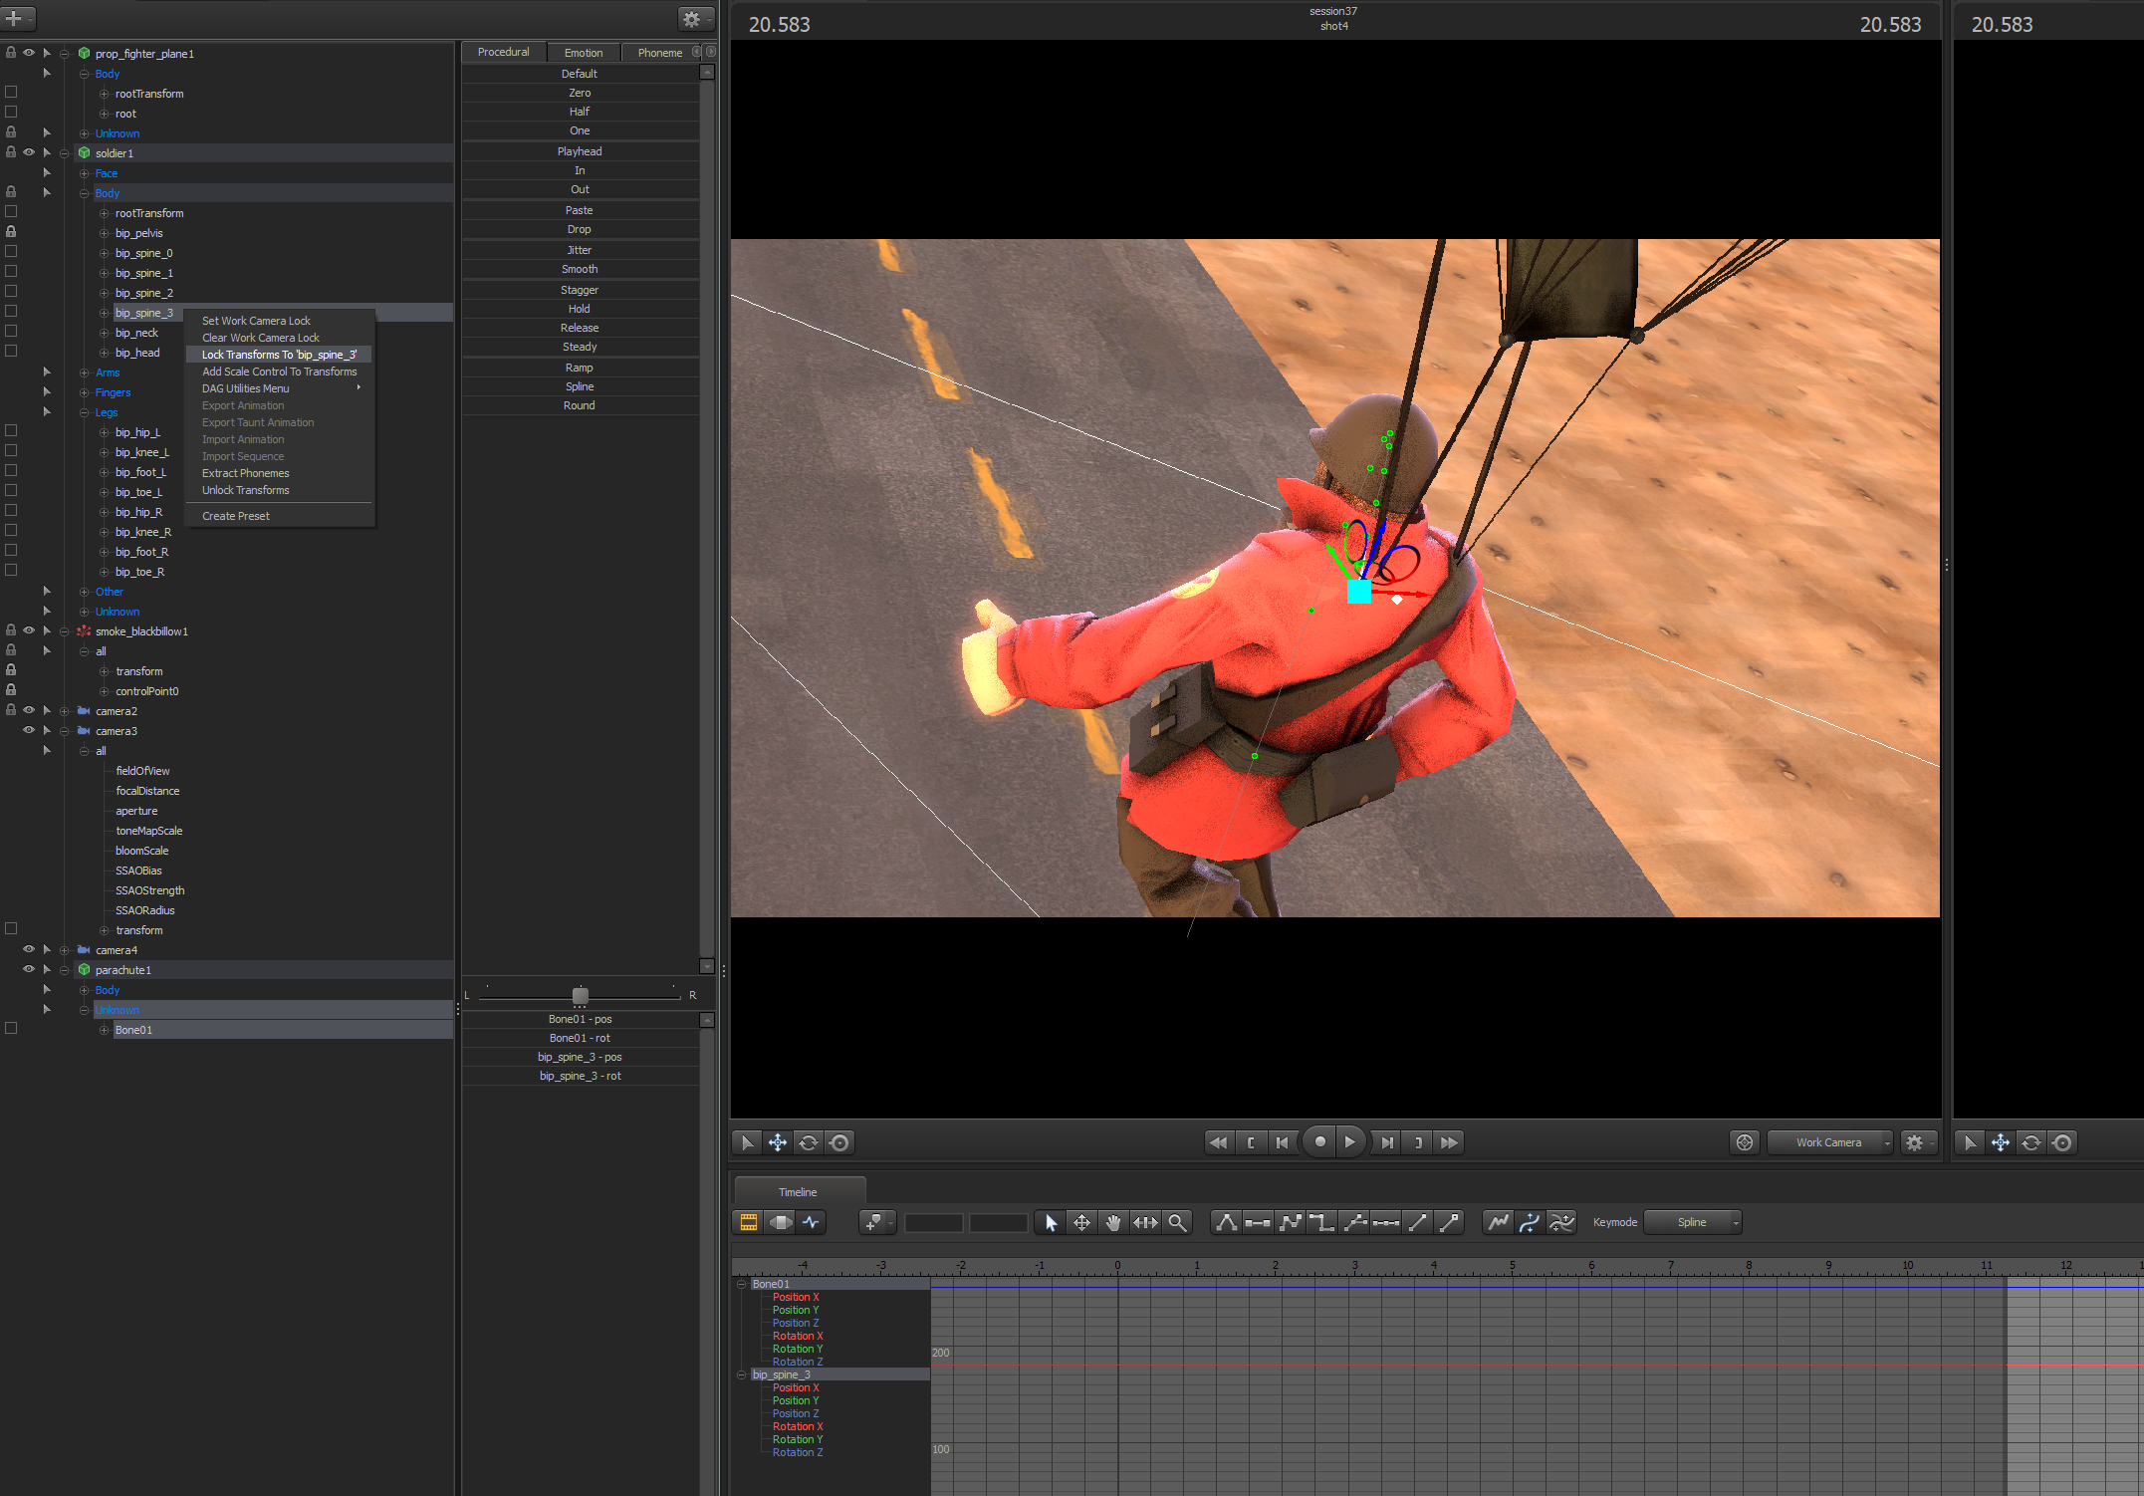Select the hand pan tool in timeline toolbar
The height and width of the screenshot is (1496, 2144).
[x=1113, y=1222]
